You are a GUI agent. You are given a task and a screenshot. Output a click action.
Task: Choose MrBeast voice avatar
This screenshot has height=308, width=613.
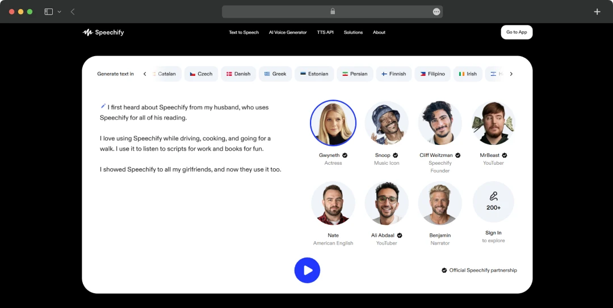click(x=493, y=123)
